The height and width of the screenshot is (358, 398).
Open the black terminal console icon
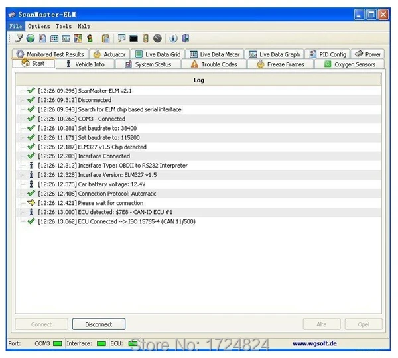point(133,39)
